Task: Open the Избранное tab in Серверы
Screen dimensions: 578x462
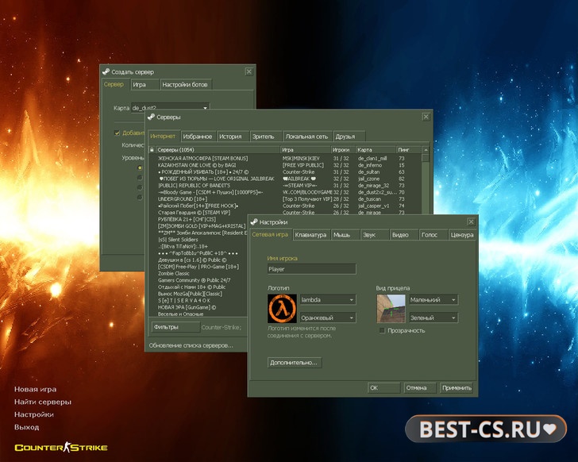Action: point(198,137)
